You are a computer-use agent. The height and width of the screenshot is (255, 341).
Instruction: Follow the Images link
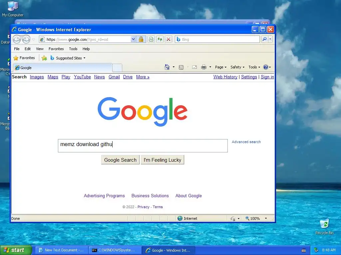pyautogui.click(x=37, y=77)
